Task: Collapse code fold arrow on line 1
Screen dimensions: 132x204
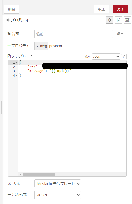Action: pos(17,63)
